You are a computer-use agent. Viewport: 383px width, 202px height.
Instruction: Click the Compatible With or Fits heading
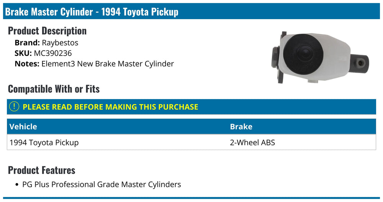coord(54,89)
